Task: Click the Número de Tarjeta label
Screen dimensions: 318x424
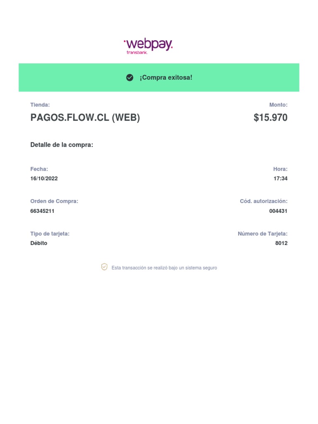Action: pyautogui.click(x=263, y=234)
